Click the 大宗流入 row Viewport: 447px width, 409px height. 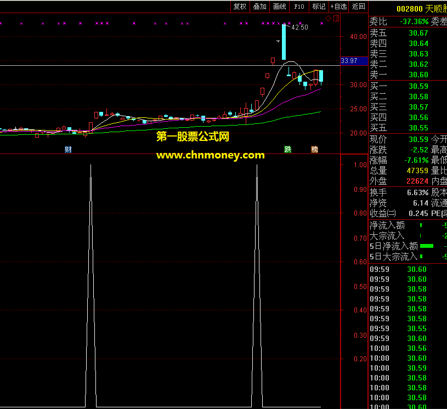(x=408, y=236)
